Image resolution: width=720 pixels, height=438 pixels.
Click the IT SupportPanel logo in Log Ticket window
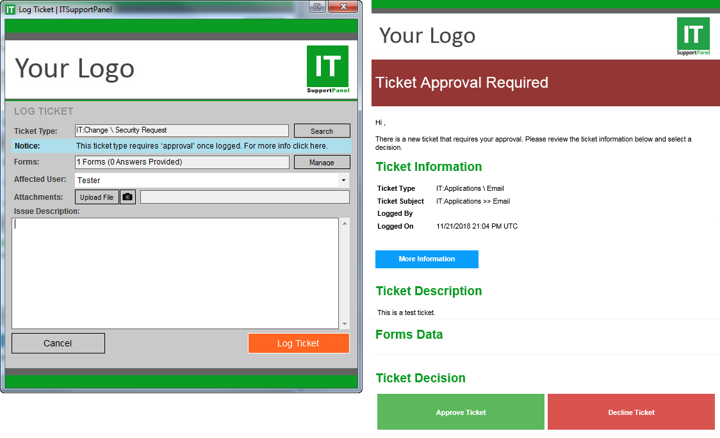point(327,69)
